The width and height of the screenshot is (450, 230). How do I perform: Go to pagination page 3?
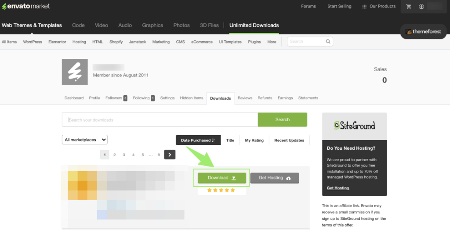coord(124,155)
